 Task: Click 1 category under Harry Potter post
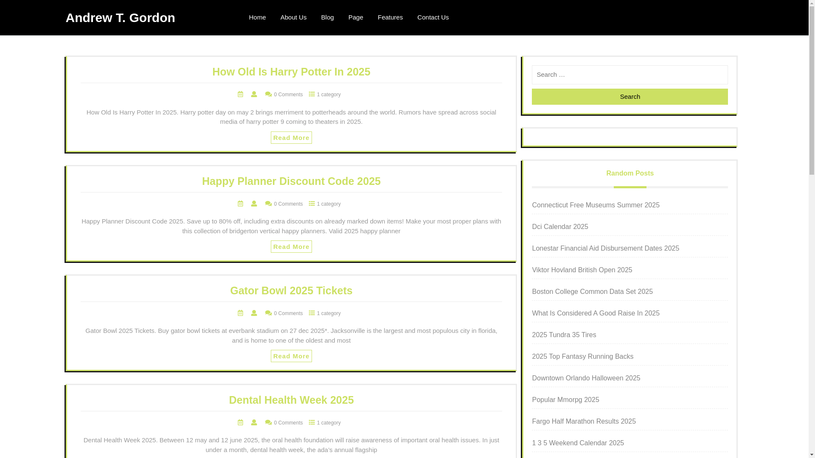pos(329,95)
